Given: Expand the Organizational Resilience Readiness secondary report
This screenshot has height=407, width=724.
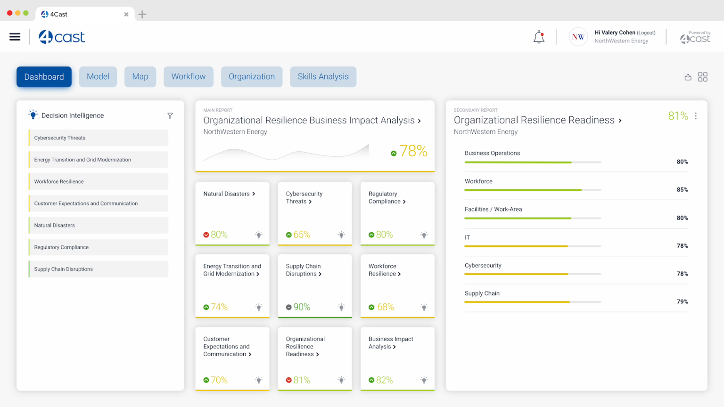Looking at the screenshot, I should pyautogui.click(x=620, y=120).
